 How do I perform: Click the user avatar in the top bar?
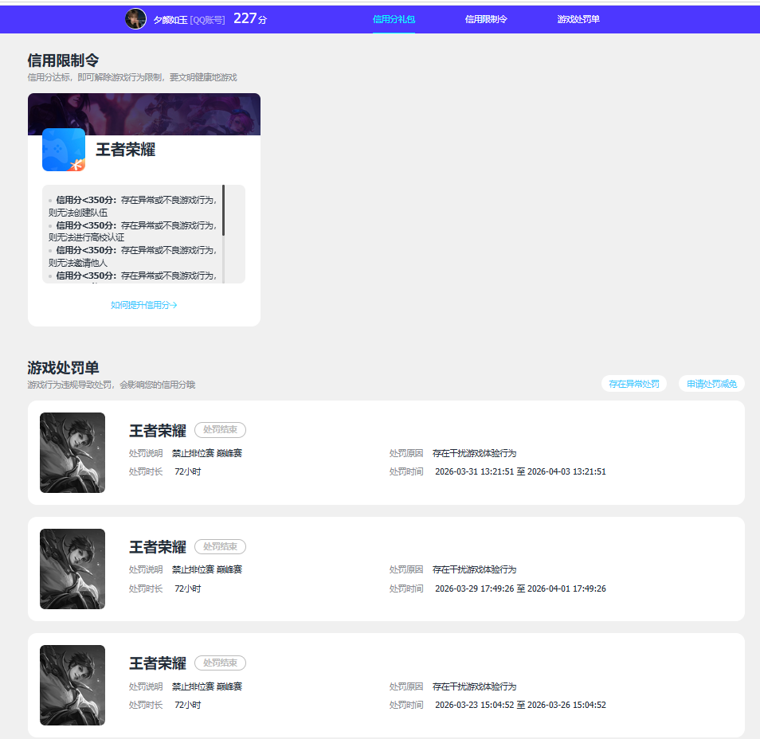point(135,18)
